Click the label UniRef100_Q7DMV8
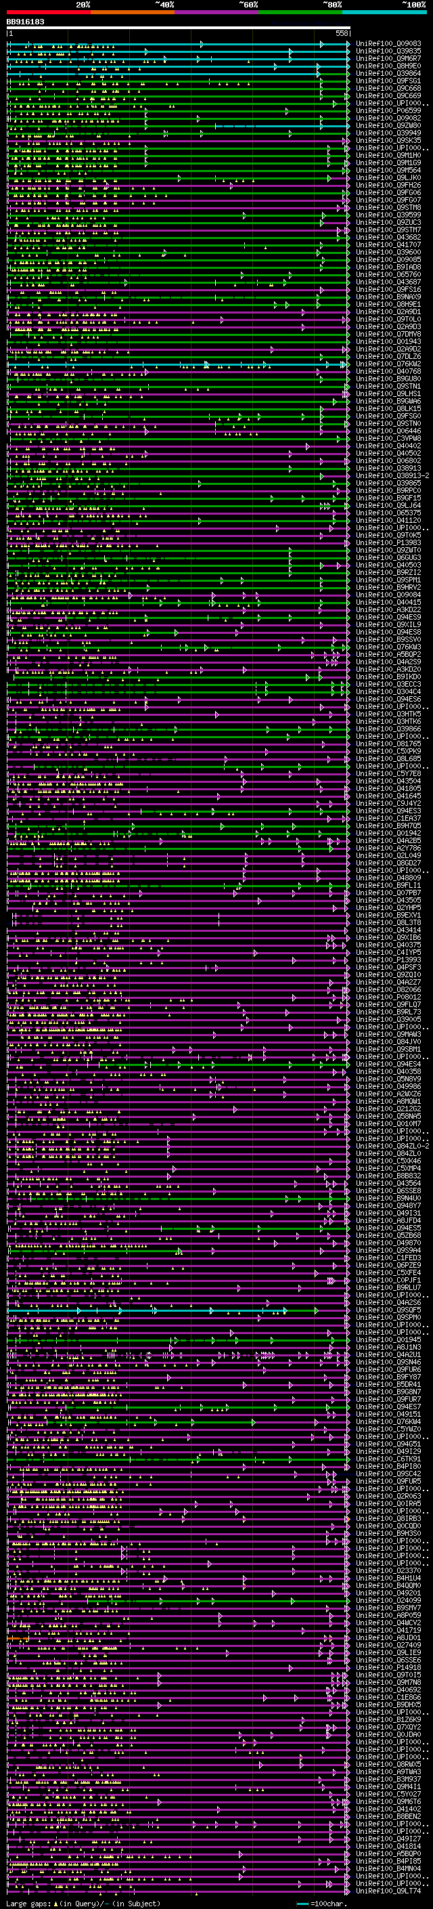Image resolution: width=433 pixels, height=1909 pixels. click(x=388, y=335)
